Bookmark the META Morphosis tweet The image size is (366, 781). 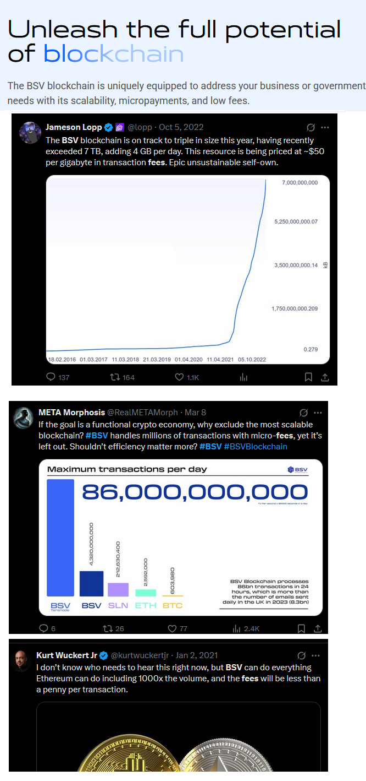301,628
